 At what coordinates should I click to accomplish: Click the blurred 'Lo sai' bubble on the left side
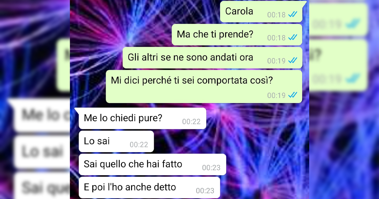[x=42, y=152]
